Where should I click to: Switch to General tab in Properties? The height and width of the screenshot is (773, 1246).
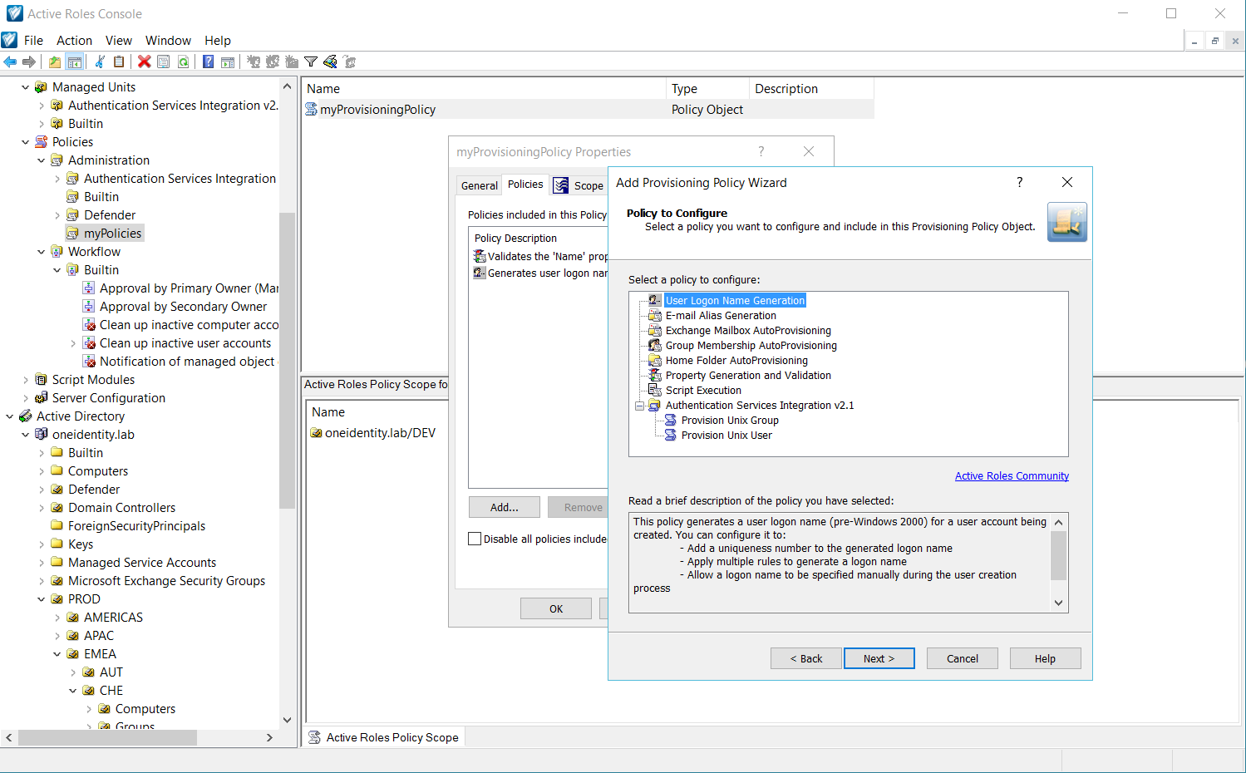(x=480, y=185)
